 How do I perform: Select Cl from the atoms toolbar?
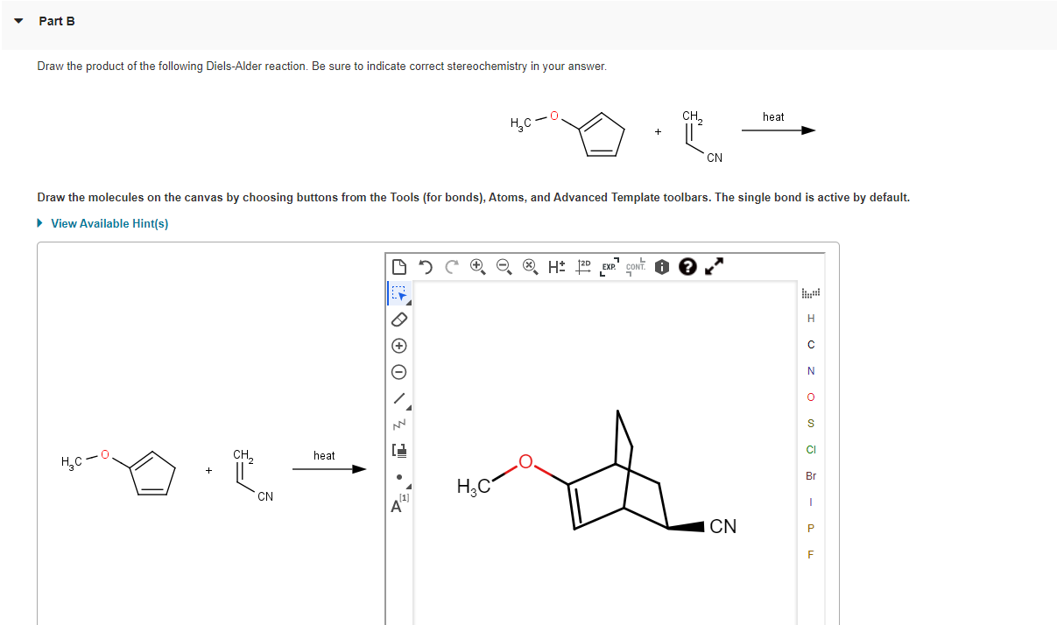[811, 449]
